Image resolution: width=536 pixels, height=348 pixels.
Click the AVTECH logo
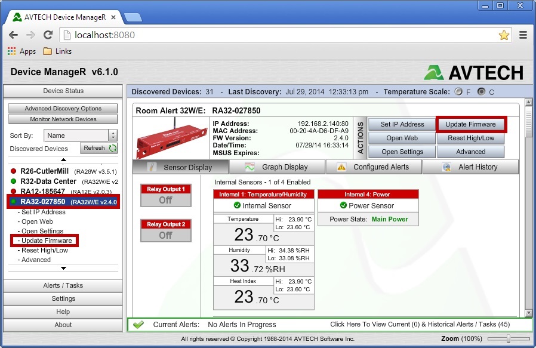coord(475,70)
